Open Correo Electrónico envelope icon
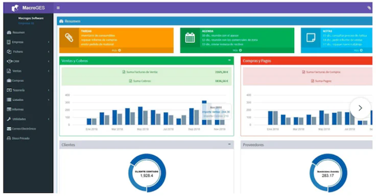Image resolution: width=376 pixels, height=196 pixels. pos(9,129)
